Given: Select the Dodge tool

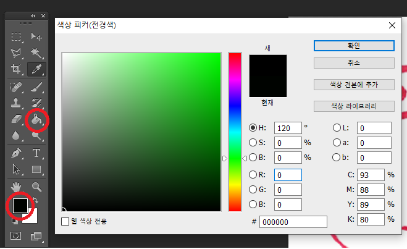Looking at the screenshot, I should 36,135.
